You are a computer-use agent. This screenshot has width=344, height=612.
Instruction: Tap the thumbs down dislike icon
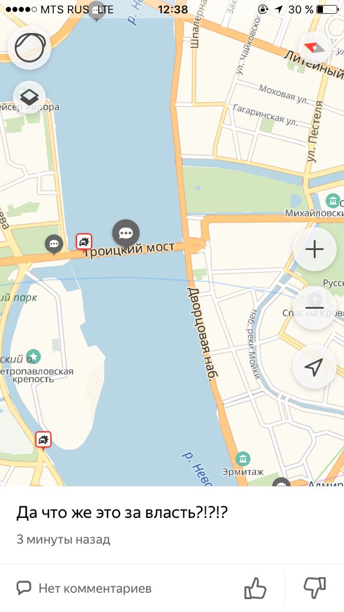pyautogui.click(x=315, y=588)
